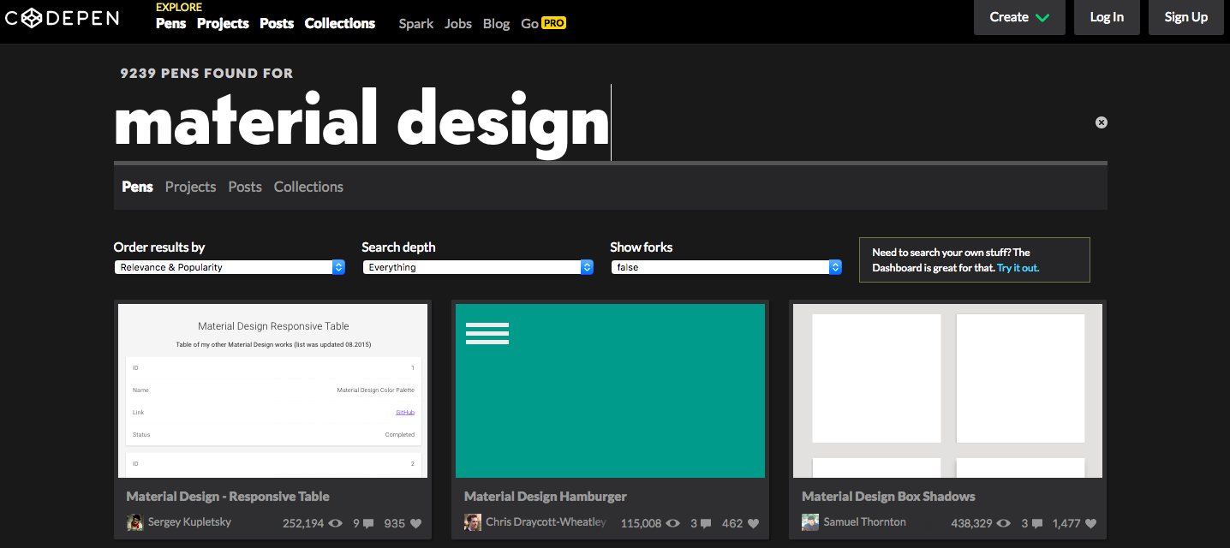
Task: Expand the Create menu
Action: [x=1019, y=17]
